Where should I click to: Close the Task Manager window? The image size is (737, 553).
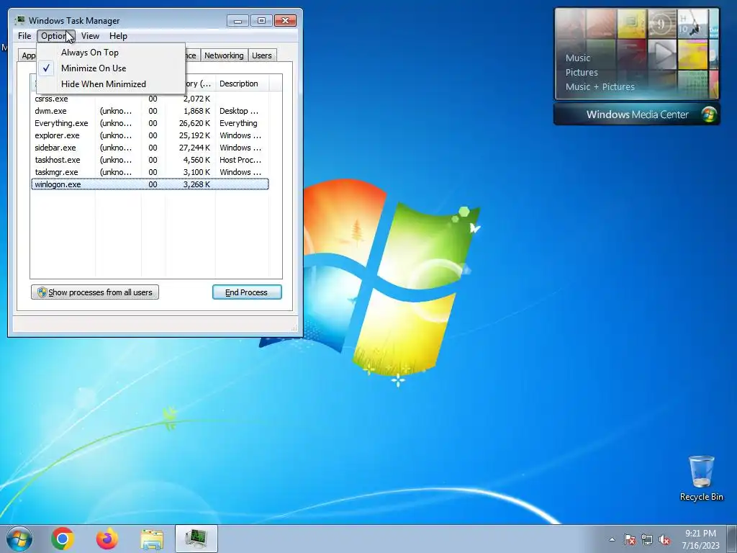285,21
